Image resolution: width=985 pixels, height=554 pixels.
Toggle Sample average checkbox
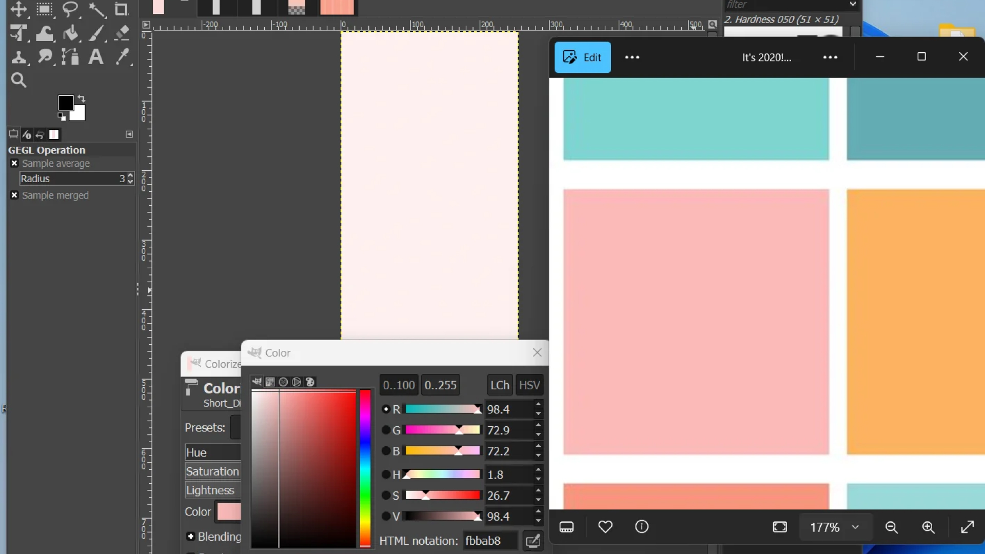click(x=14, y=162)
